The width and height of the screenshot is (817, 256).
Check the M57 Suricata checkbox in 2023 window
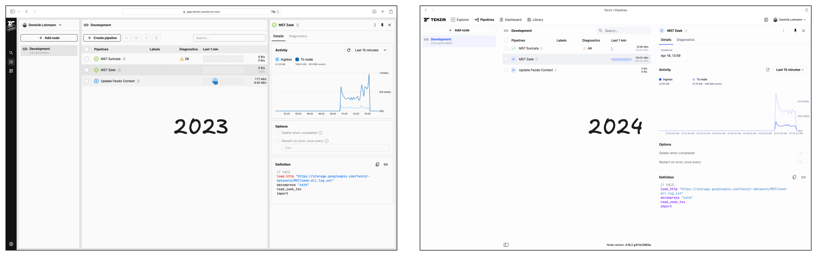(87, 59)
